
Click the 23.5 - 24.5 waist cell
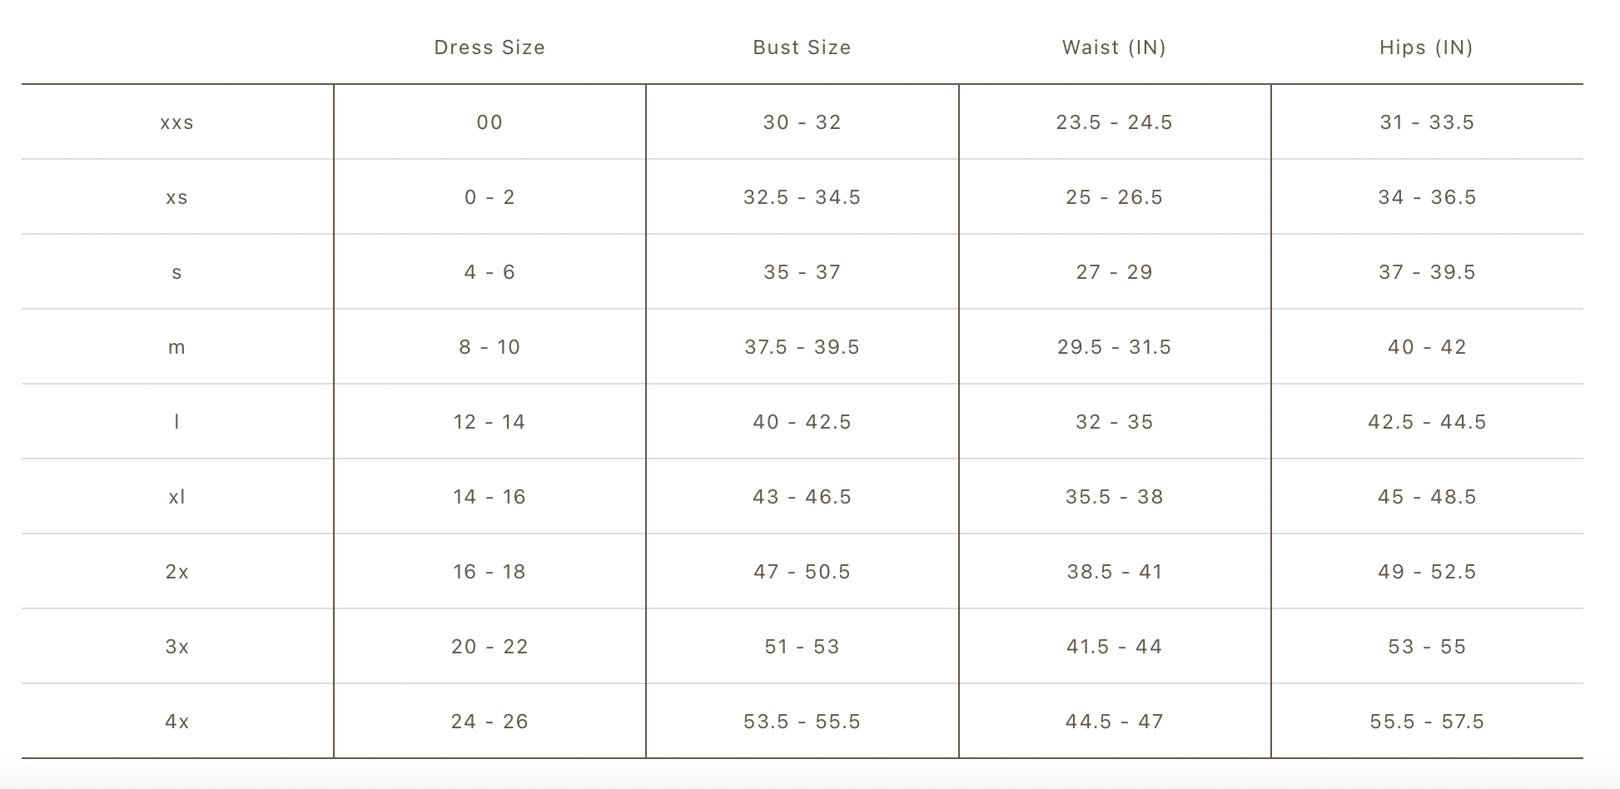(x=1114, y=122)
